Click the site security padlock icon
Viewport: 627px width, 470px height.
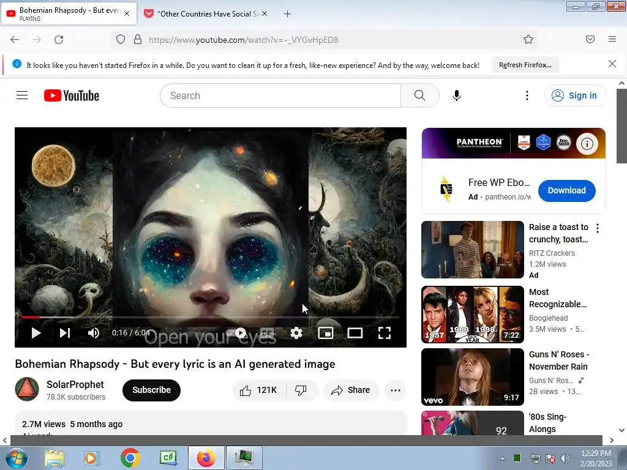click(x=138, y=39)
